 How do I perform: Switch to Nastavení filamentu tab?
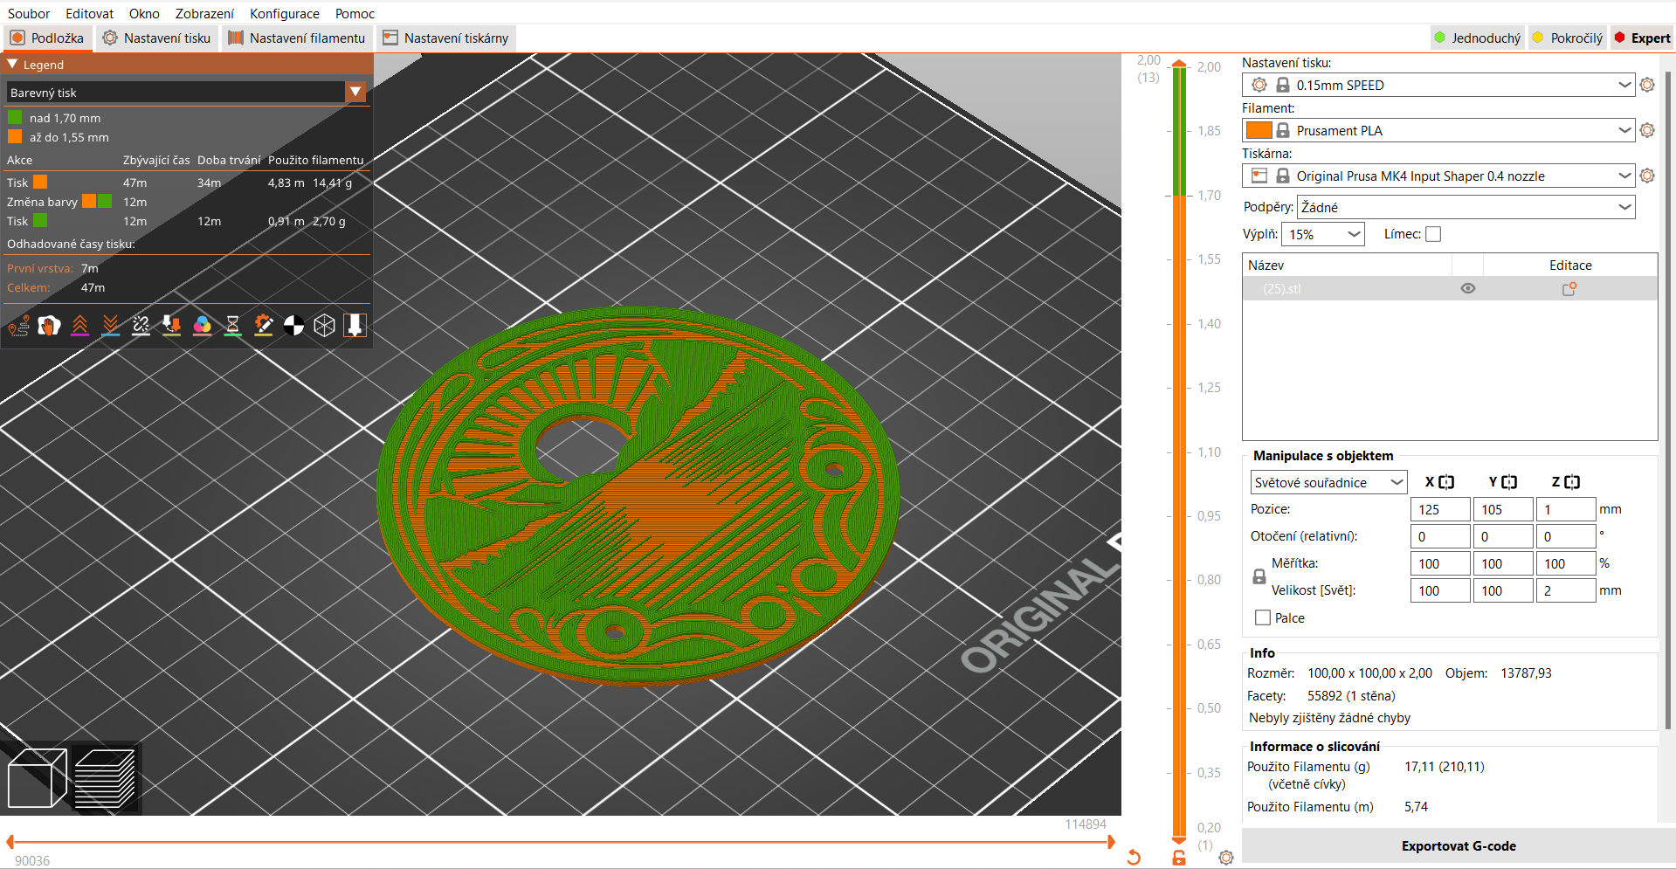297,38
